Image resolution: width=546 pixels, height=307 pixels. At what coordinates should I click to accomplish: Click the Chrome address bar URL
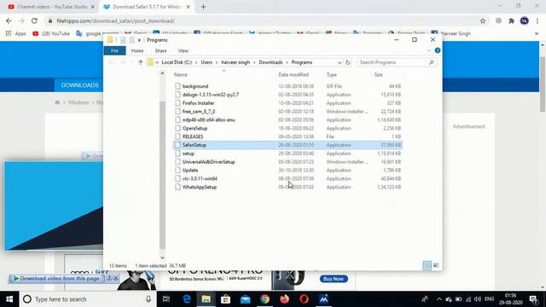[116, 20]
